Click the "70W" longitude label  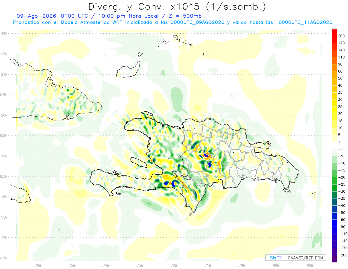[x=242, y=265]
